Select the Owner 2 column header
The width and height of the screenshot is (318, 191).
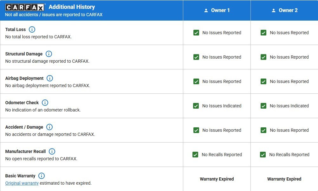point(284,10)
